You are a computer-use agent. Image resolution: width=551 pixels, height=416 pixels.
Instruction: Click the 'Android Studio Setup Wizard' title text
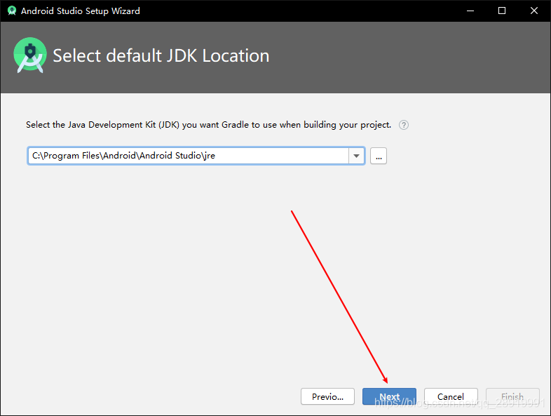(x=81, y=11)
